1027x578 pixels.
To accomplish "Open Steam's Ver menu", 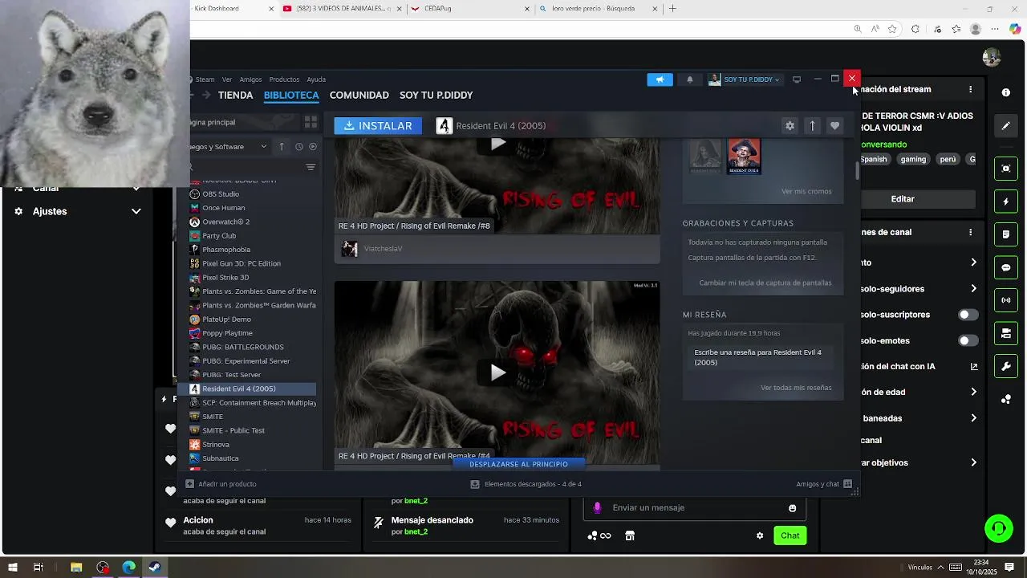I will tap(227, 79).
